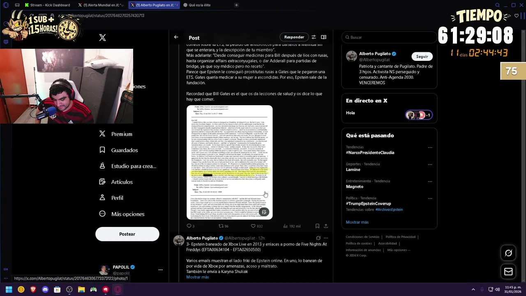This screenshot has height=296, width=526.
Task: Click in the Buscar search field
Action: click(x=389, y=37)
